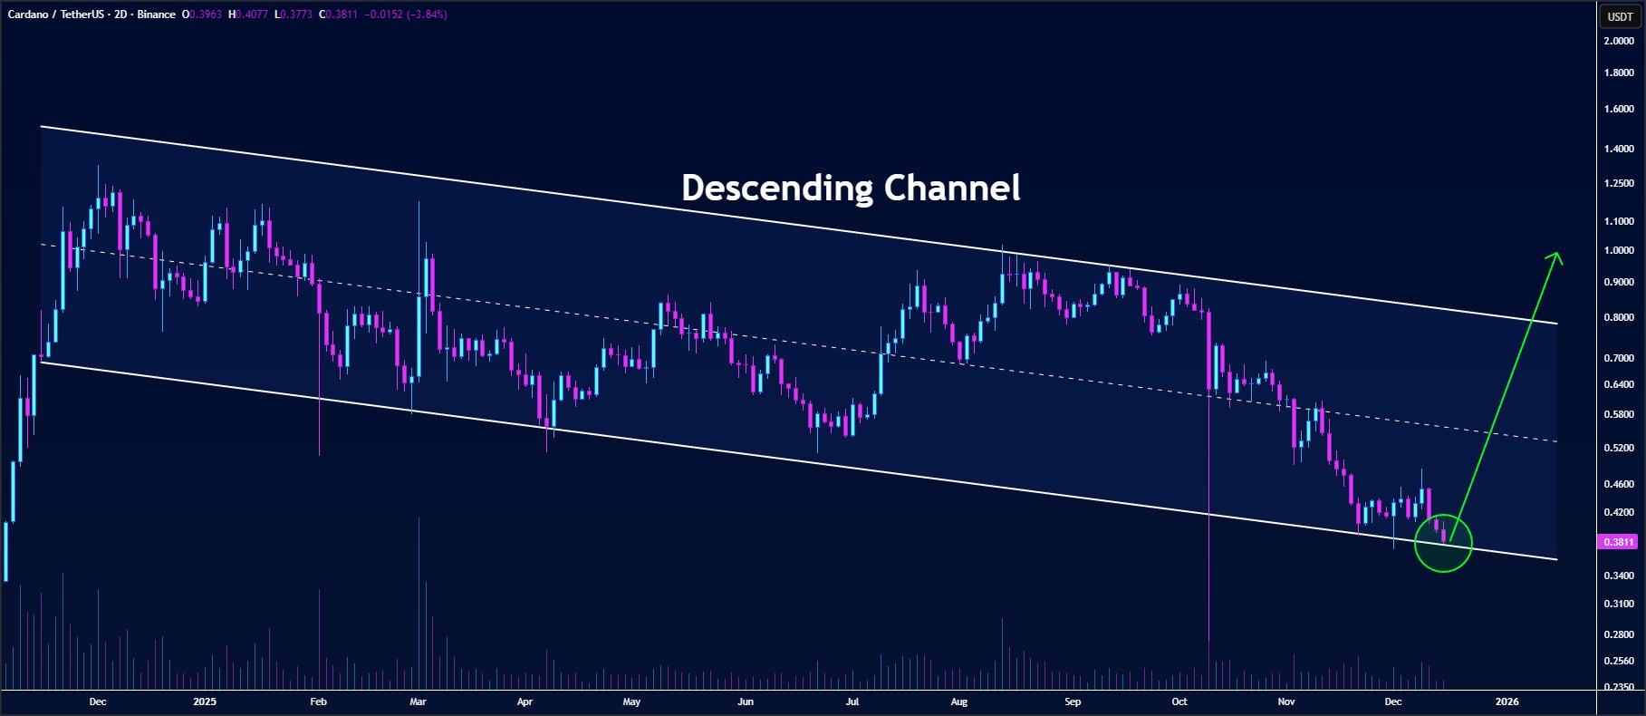Image resolution: width=1646 pixels, height=716 pixels.
Task: Click the 'Jun' label on time axis
Action: (x=745, y=701)
